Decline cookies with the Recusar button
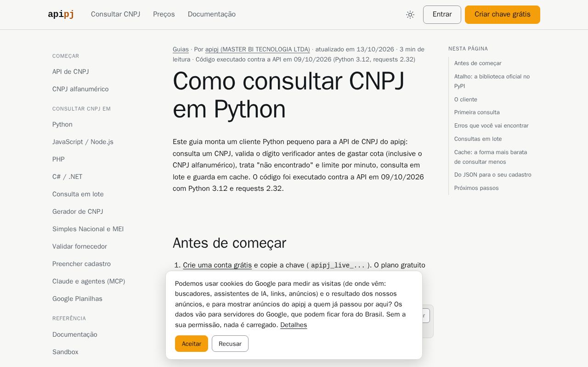This screenshot has width=588, height=367. 230,344
